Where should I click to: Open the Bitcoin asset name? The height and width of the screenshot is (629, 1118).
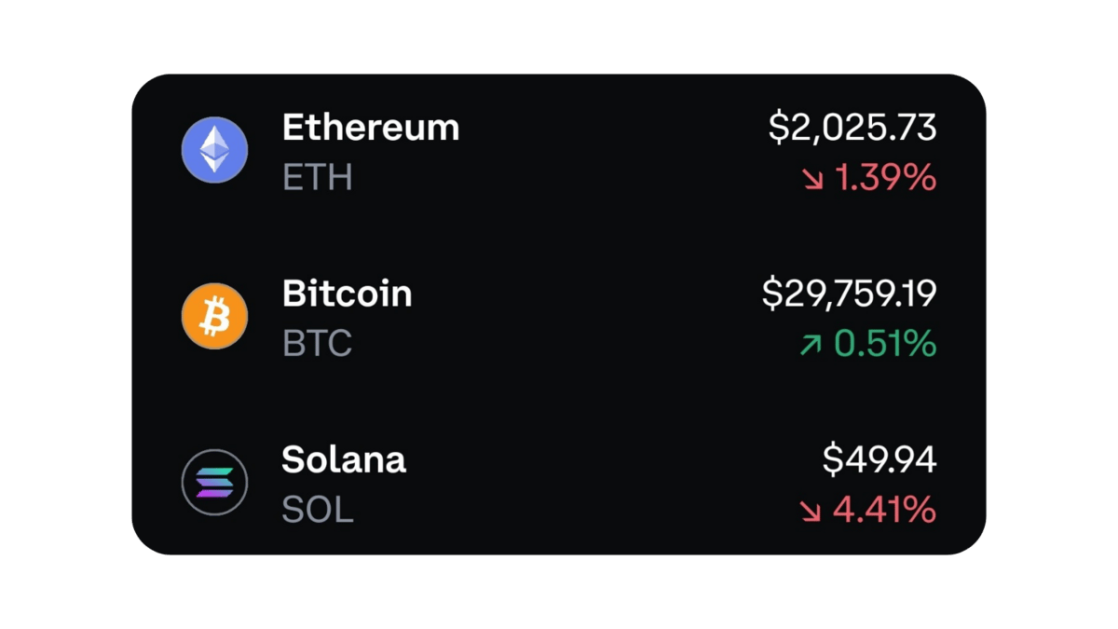pyautogui.click(x=347, y=294)
